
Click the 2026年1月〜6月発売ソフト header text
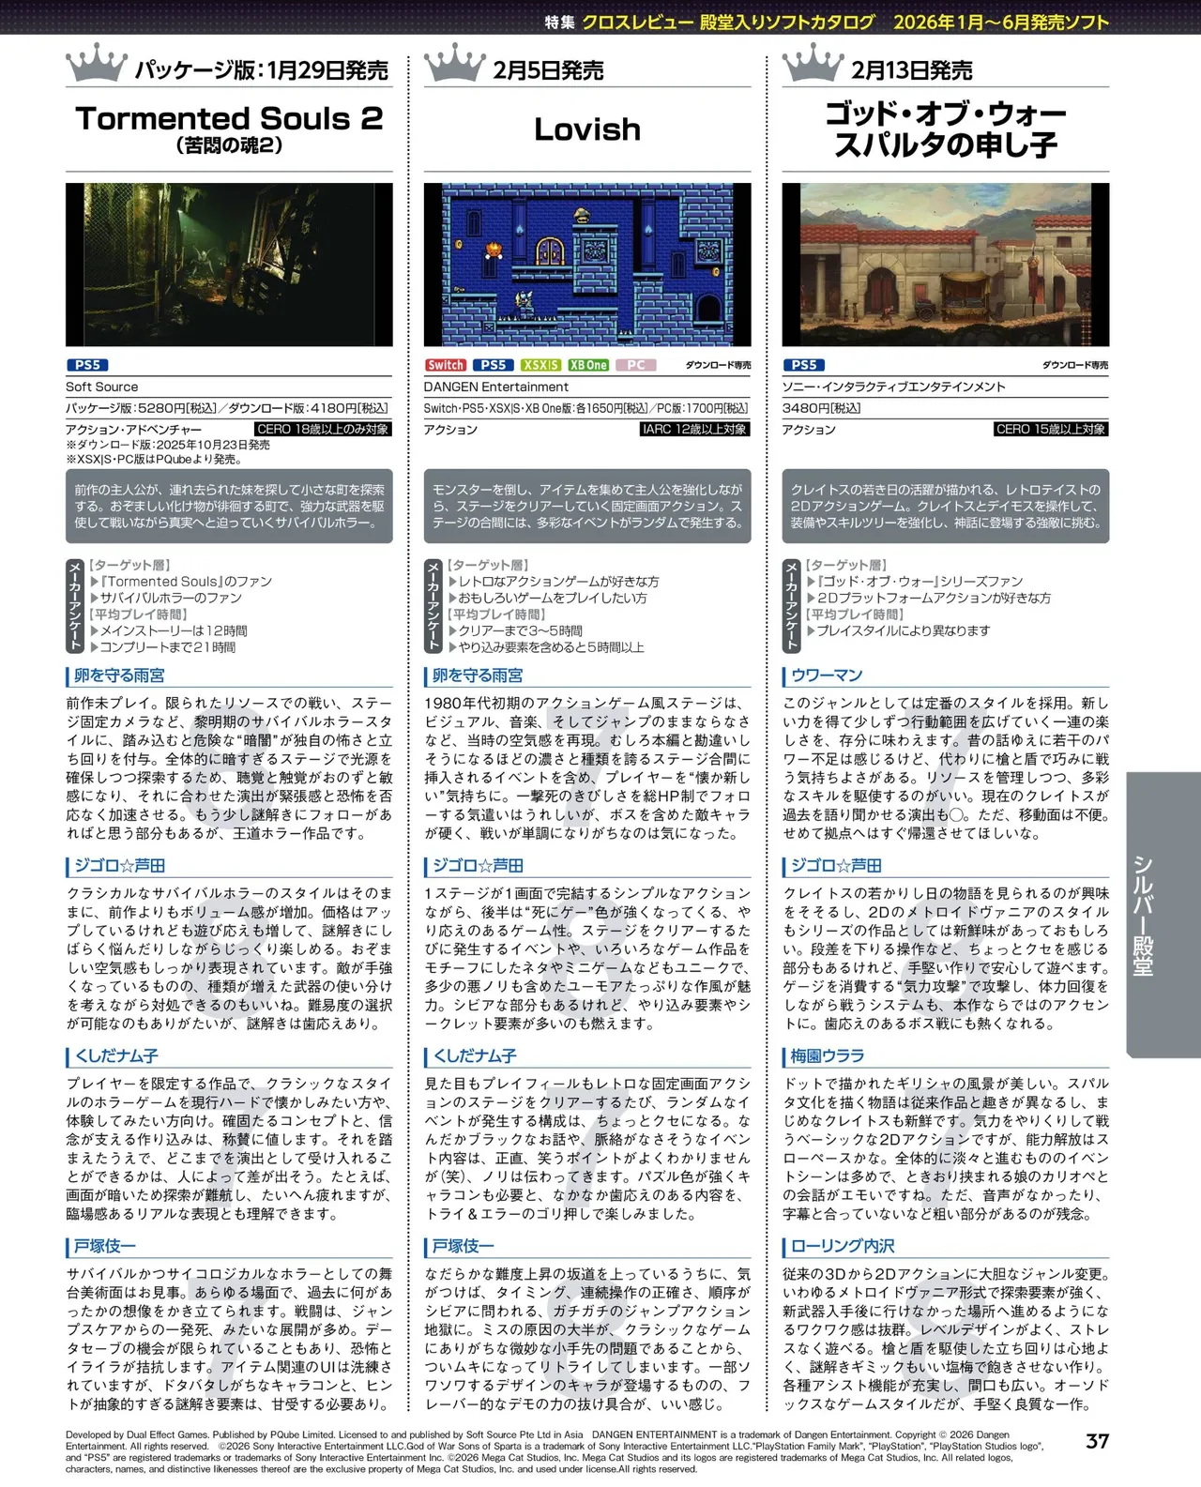pyautogui.click(x=1000, y=22)
